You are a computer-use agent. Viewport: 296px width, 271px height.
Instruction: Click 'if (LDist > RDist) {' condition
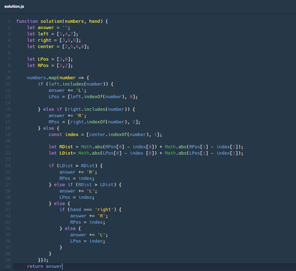click(x=76, y=166)
